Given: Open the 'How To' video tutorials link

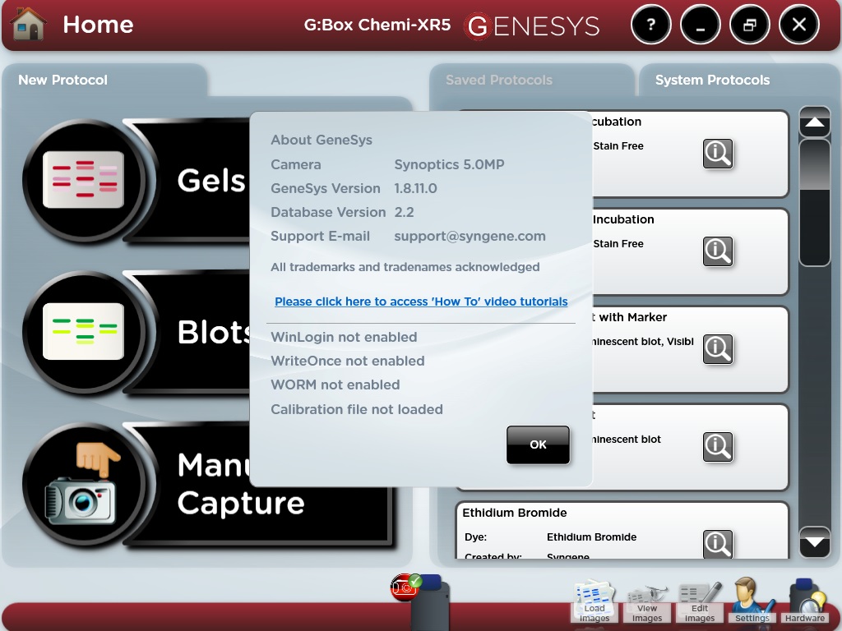Looking at the screenshot, I should point(421,302).
